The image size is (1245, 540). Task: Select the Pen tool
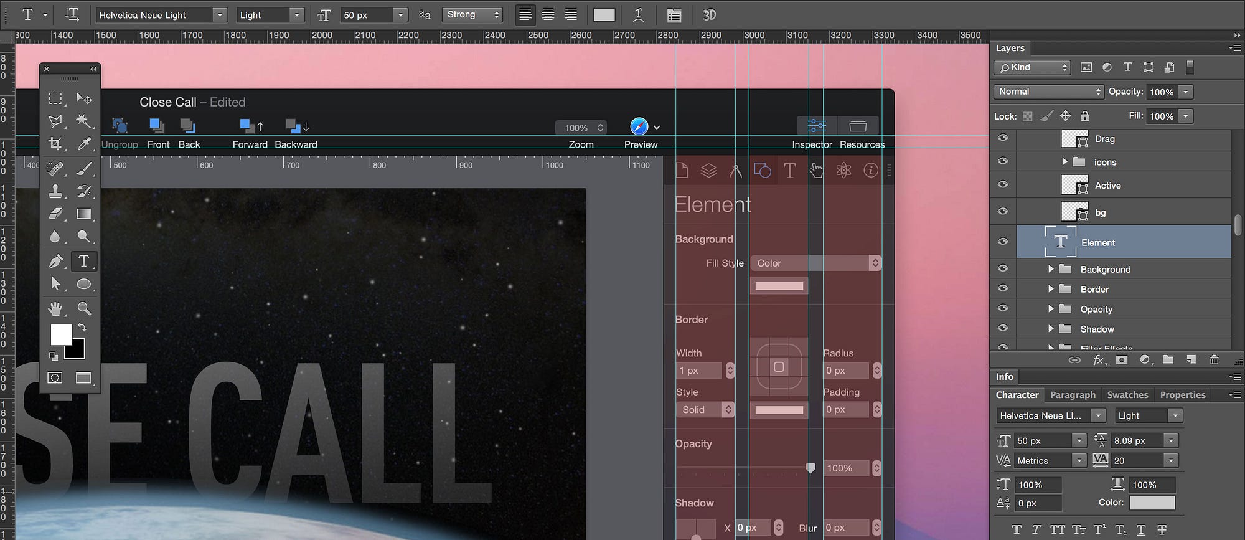(55, 261)
